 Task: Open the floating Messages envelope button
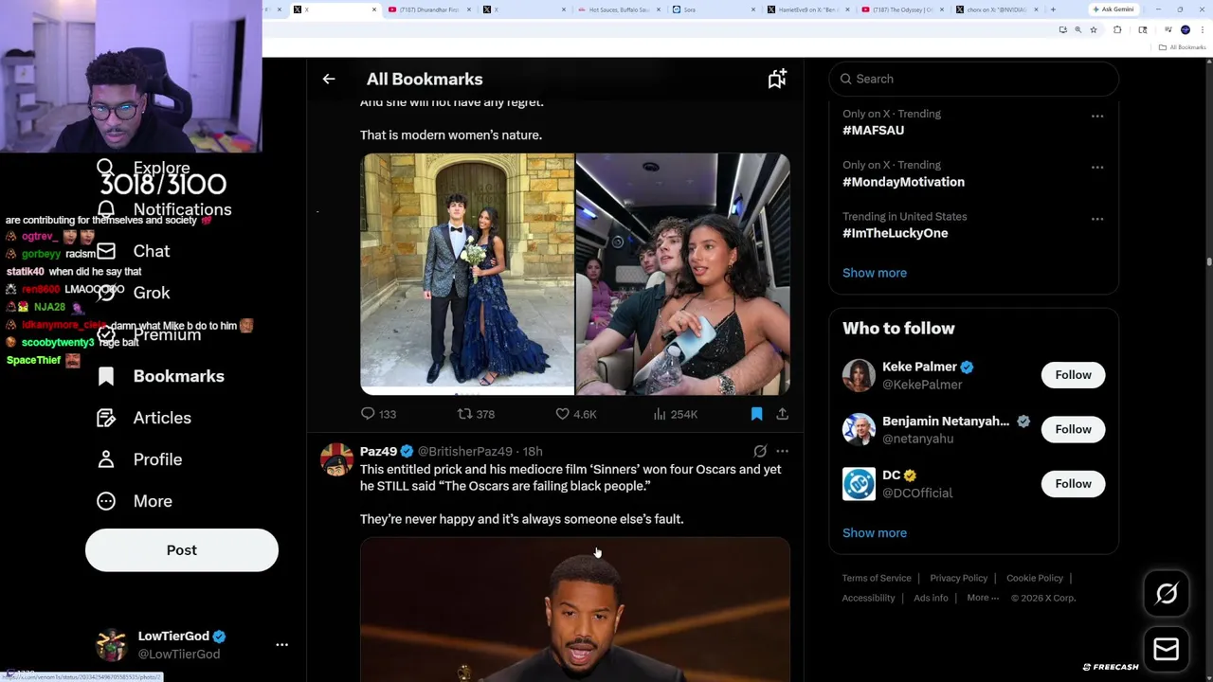pos(1167,649)
